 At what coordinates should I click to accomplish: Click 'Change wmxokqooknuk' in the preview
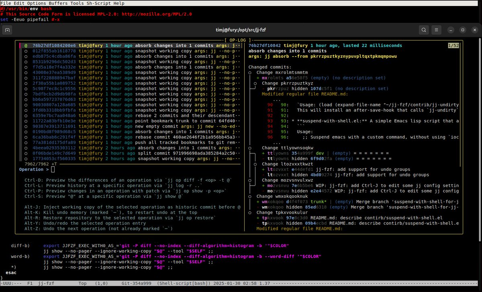pyautogui.click(x=282, y=196)
